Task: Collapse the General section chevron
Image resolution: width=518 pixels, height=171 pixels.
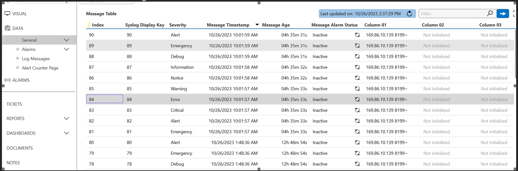Action: pos(66,40)
